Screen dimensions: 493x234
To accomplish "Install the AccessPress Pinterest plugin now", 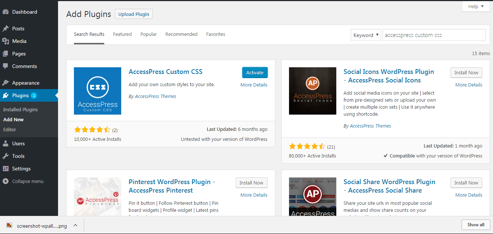I will (x=251, y=183).
